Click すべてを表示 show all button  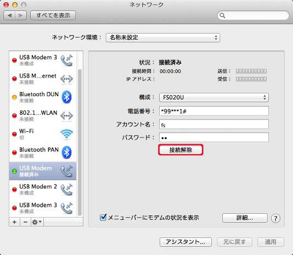53,15
